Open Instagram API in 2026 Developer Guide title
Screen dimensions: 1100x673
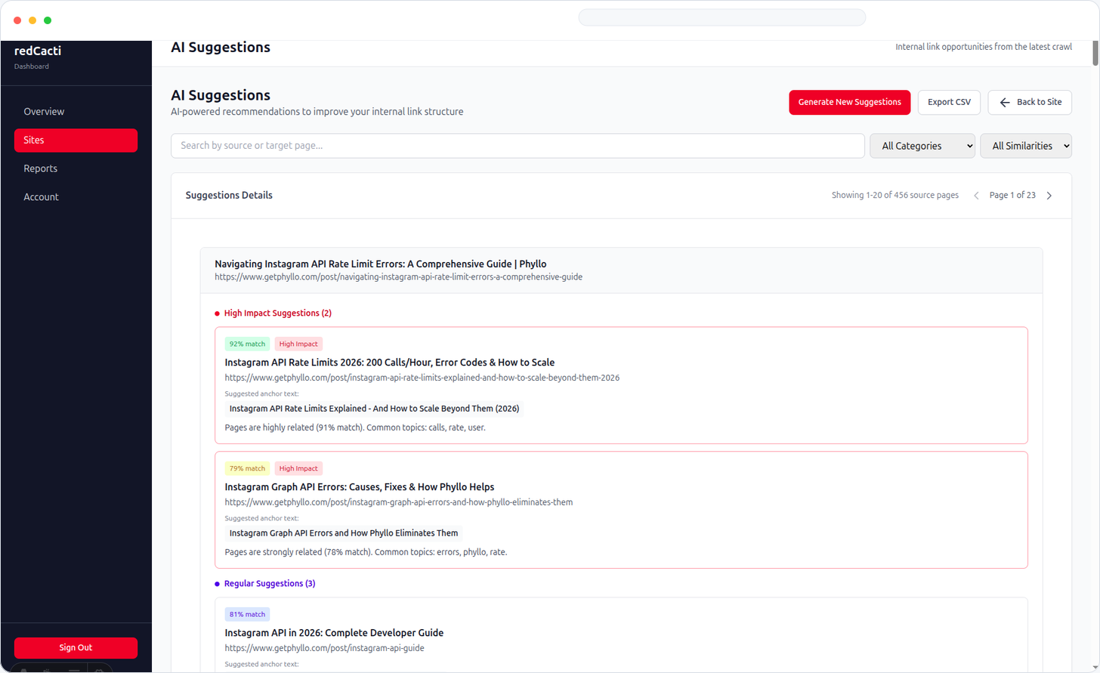pos(334,633)
